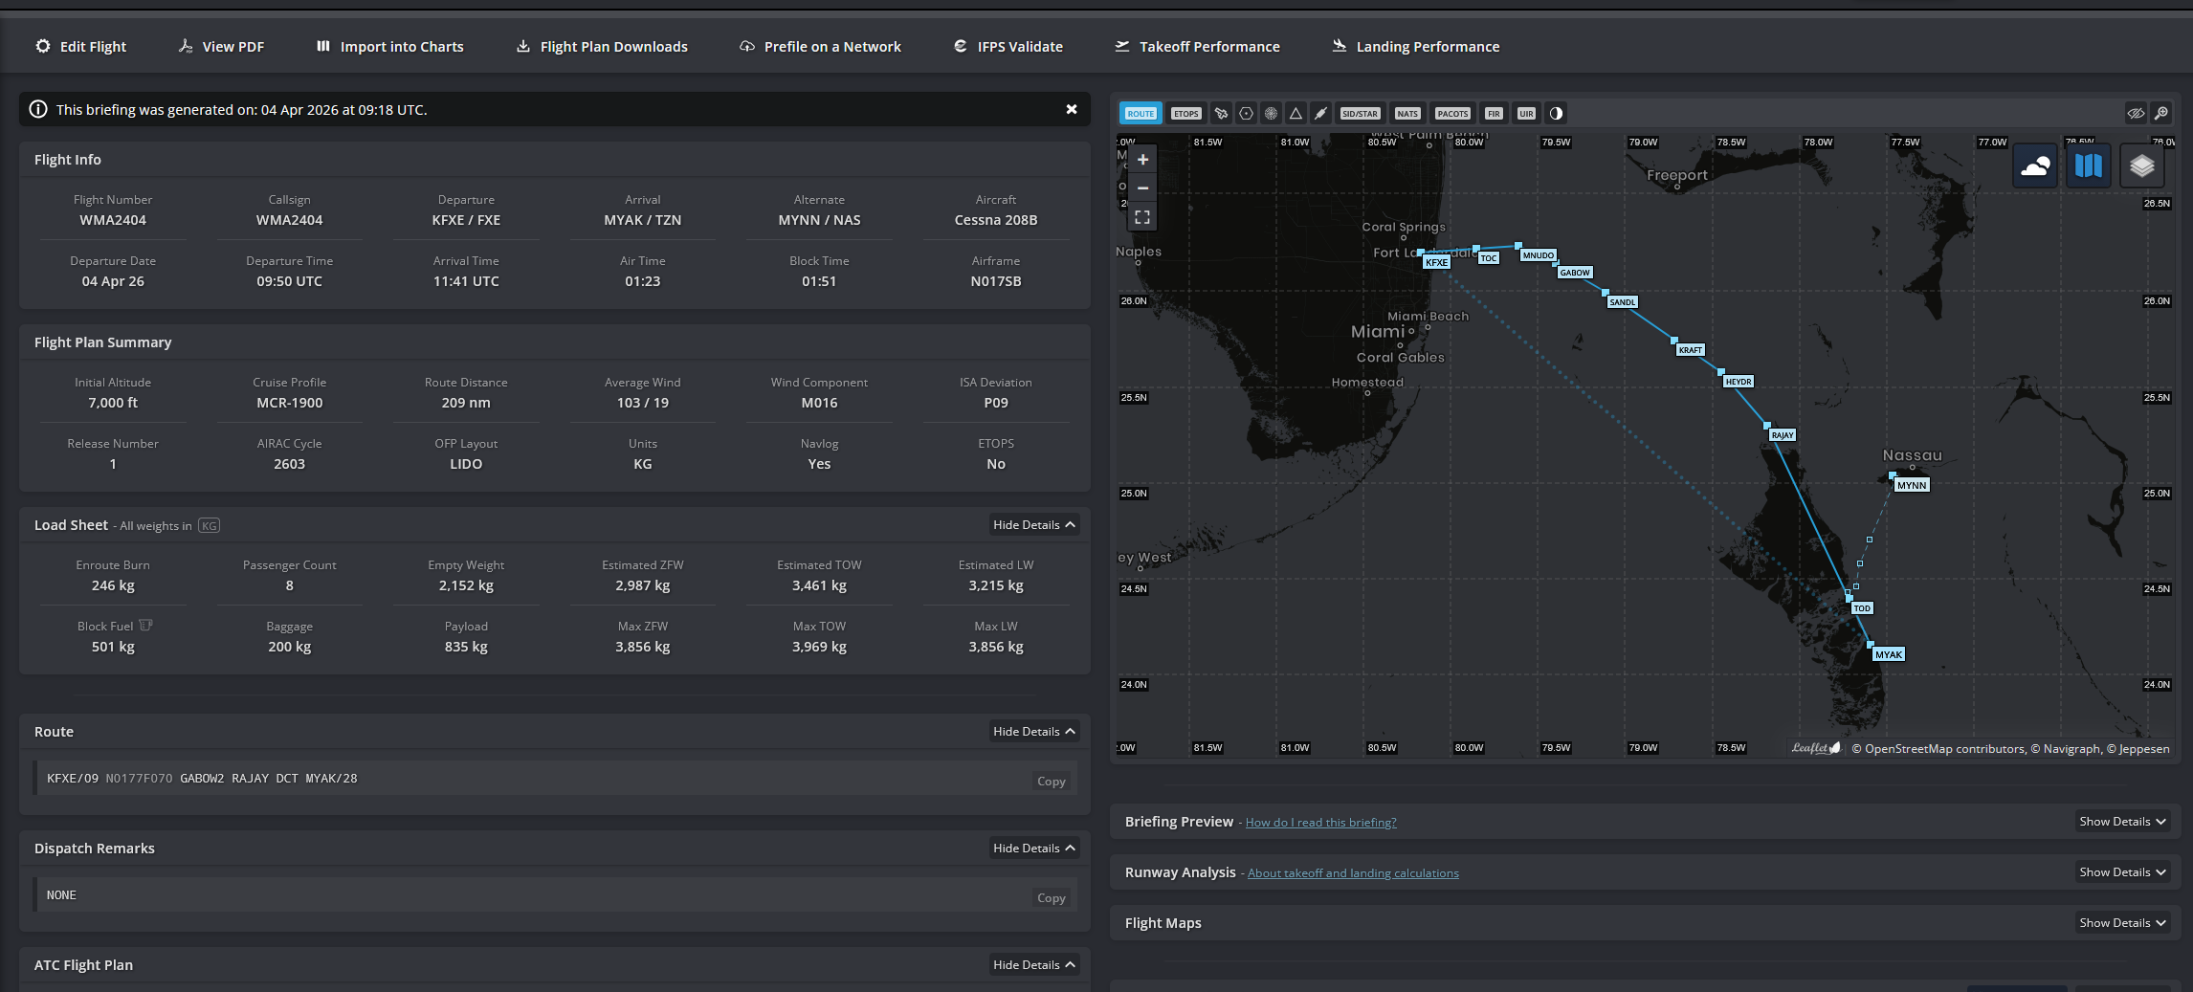Enable the ETOPS map overlay
The height and width of the screenshot is (992, 2193).
pyautogui.click(x=1186, y=113)
